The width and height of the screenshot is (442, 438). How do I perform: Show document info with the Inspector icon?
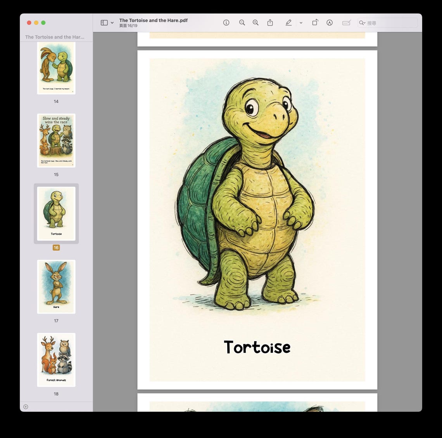point(226,22)
